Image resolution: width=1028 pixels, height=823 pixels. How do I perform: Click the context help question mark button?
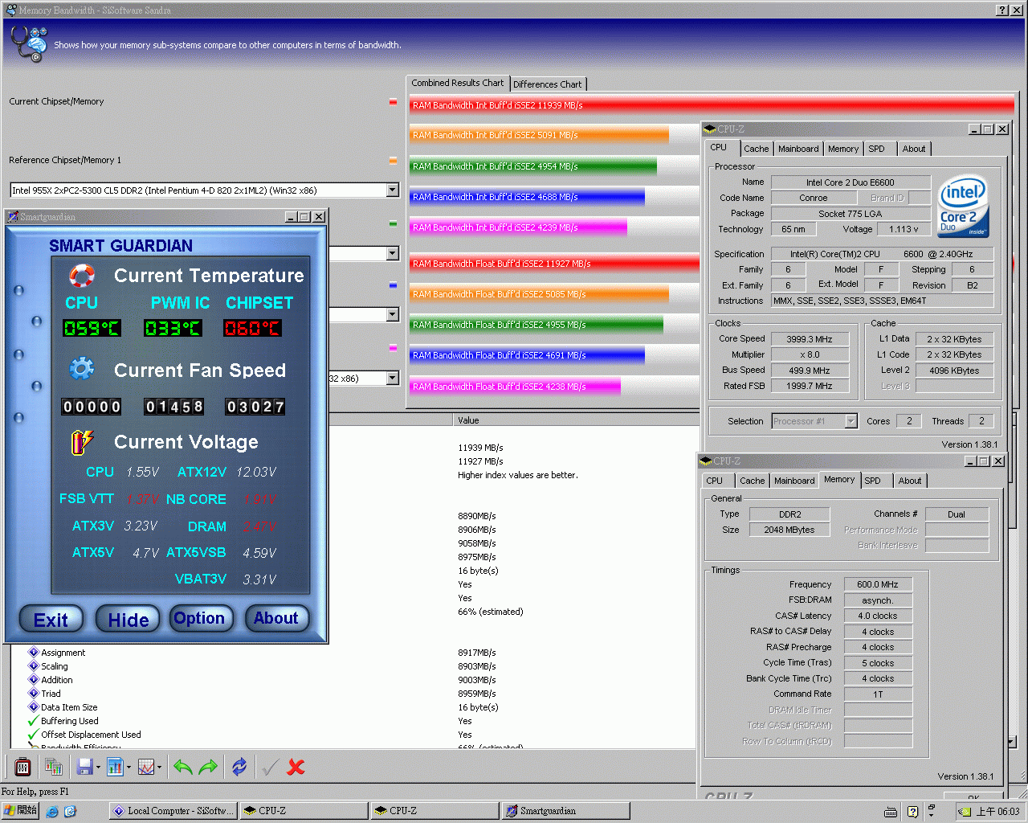tap(1002, 10)
